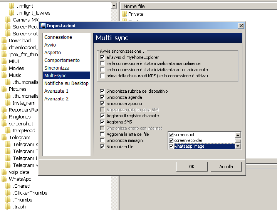Viewport: 277px width, 210px height.
Task: Click the Instagram folder icon
Action: coord(8,103)
